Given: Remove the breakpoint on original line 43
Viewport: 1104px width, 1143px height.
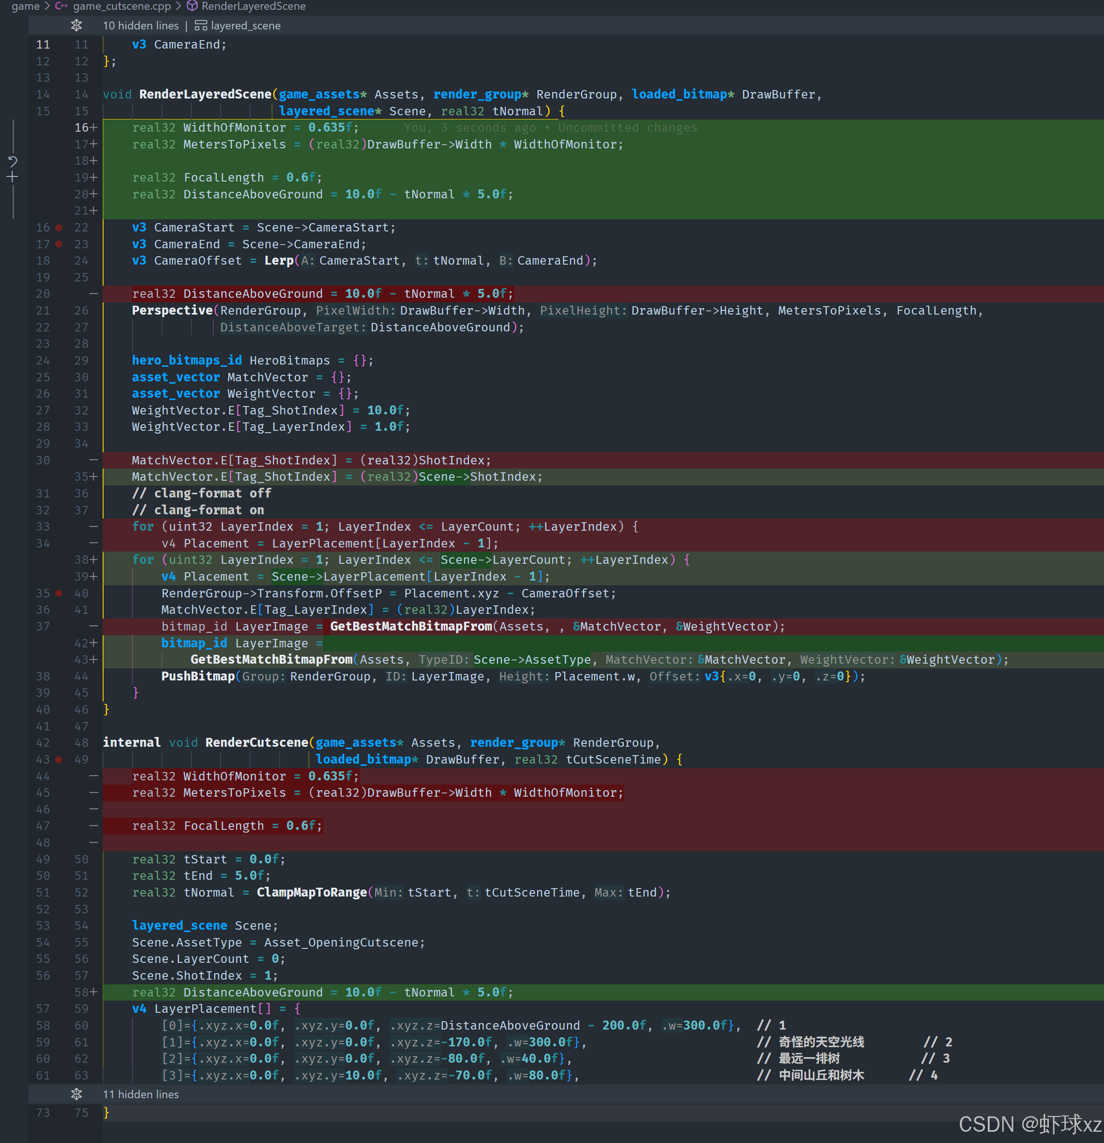Looking at the screenshot, I should tap(59, 759).
